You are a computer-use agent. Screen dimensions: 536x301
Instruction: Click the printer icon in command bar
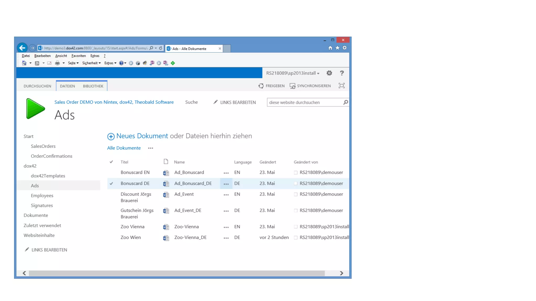coord(57,63)
